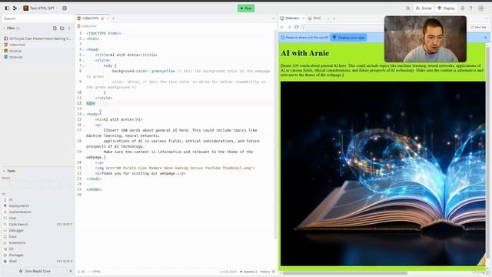Image resolution: width=492 pixels, height=277 pixels.
Task: Go back in the webview browser
Action: click(282, 28)
